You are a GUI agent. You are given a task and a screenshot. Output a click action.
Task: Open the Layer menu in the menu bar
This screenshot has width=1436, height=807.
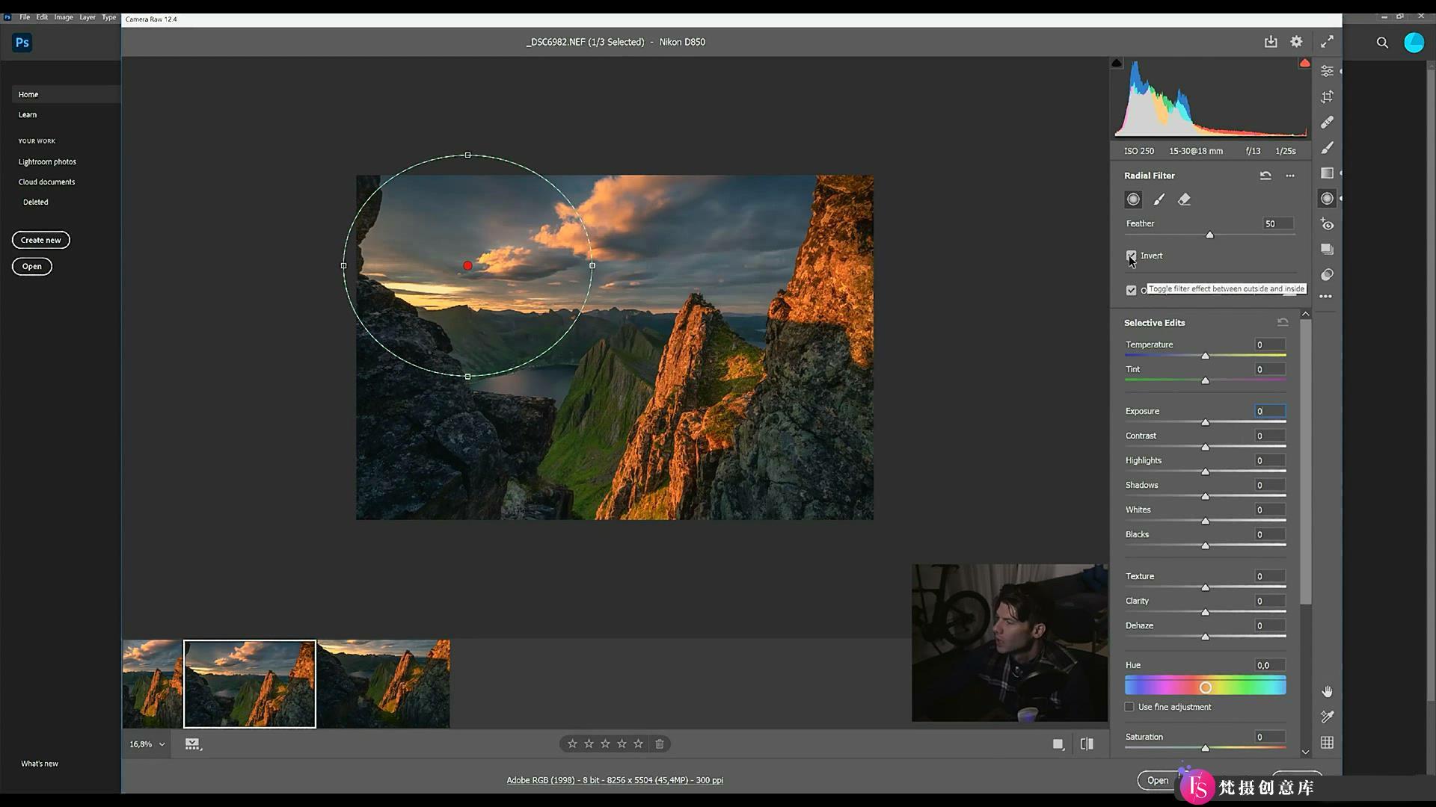[87, 16]
